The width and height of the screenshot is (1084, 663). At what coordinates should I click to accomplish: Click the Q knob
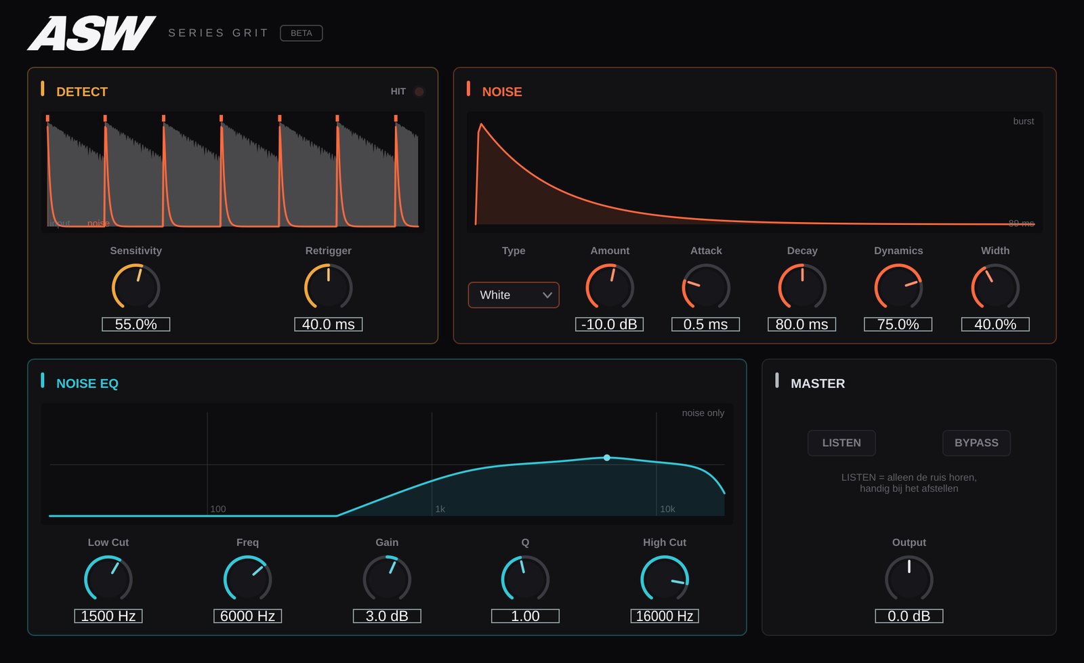click(x=525, y=579)
